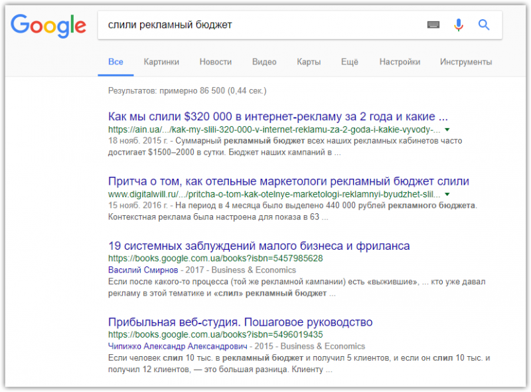Click snippet starting 'Если человек слил 10 тыс.'
531x392 pixels.
pos(299,363)
